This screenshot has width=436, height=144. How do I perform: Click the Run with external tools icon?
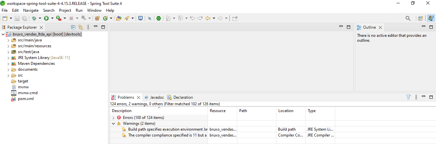point(58,18)
